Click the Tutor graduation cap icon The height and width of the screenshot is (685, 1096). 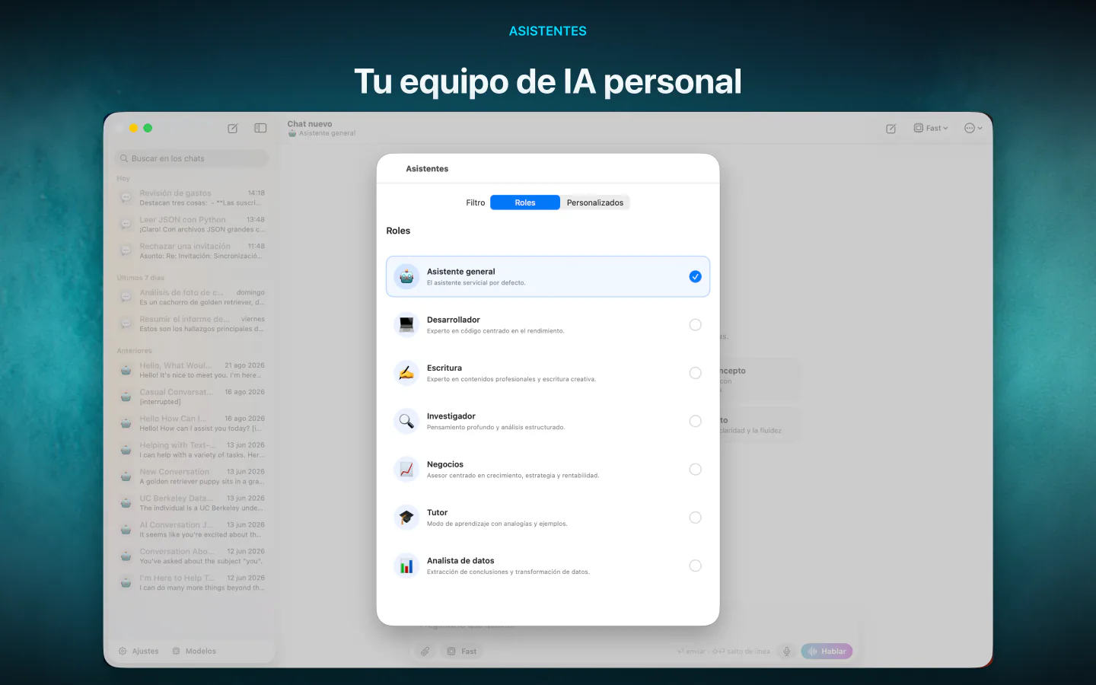(406, 518)
